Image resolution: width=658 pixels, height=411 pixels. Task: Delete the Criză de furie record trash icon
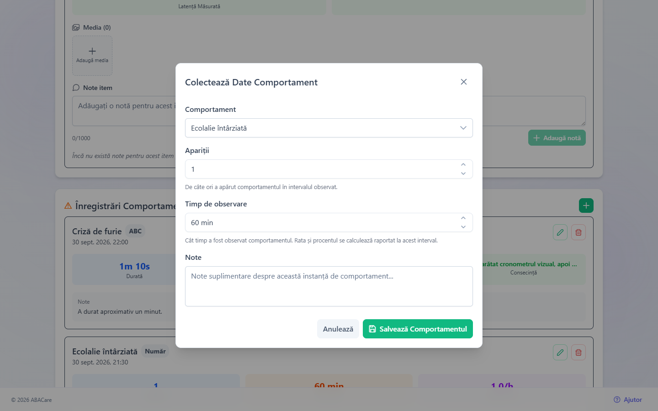[x=578, y=232]
